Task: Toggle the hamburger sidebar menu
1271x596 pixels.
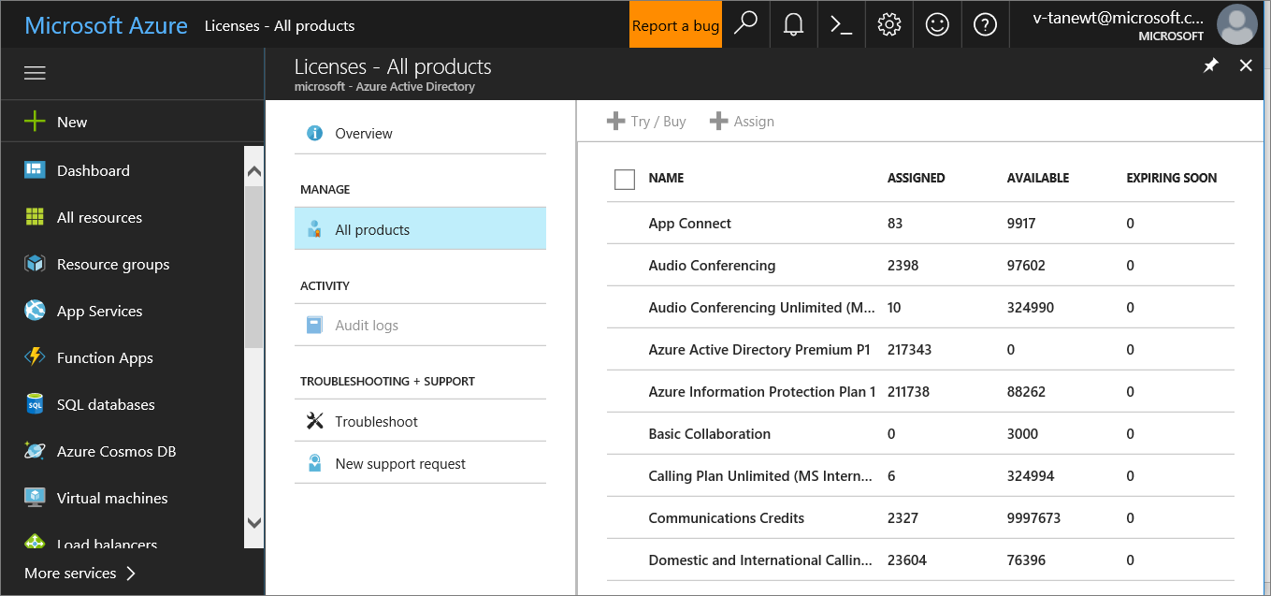Action: pos(35,73)
